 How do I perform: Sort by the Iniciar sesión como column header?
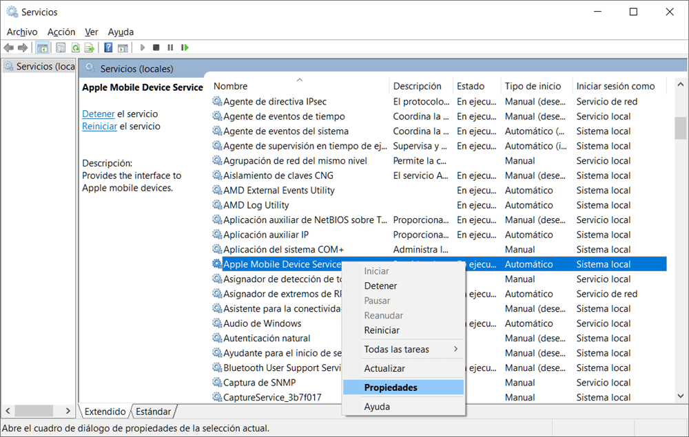(x=619, y=87)
